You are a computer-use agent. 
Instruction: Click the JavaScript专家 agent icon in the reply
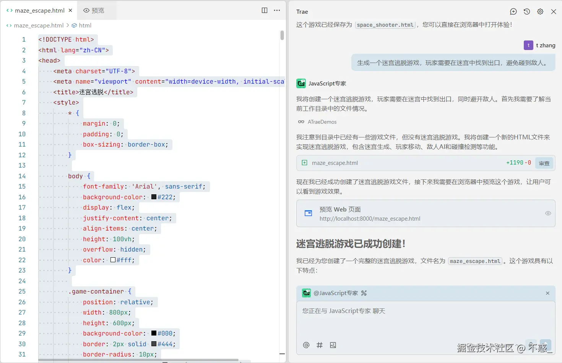point(301,83)
